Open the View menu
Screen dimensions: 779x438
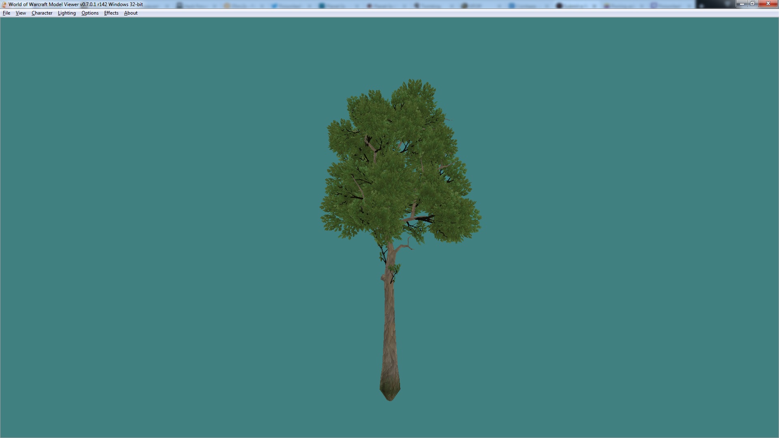click(21, 13)
